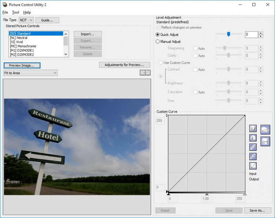275x218 pixels.
Task: Select [VI] Vivid picture control
Action: click(x=36, y=42)
